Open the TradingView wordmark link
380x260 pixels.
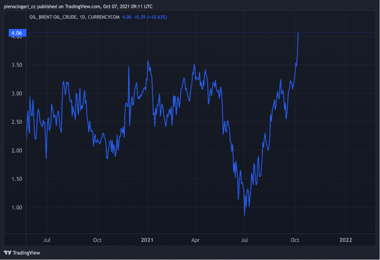26,253
